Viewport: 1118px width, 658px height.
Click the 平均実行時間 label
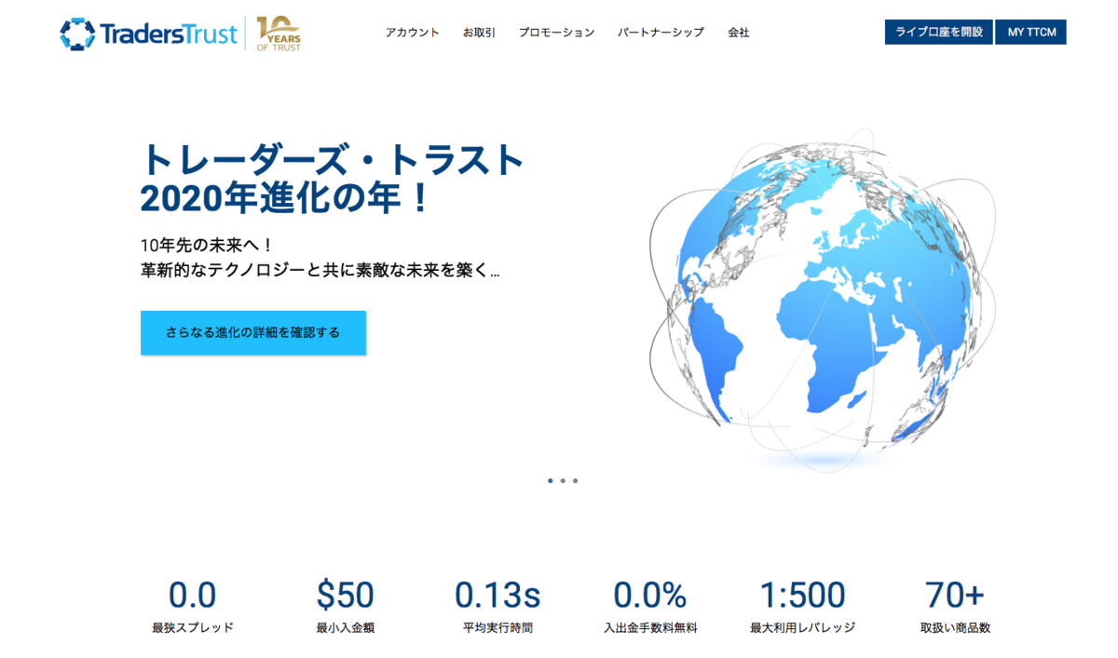click(x=498, y=628)
